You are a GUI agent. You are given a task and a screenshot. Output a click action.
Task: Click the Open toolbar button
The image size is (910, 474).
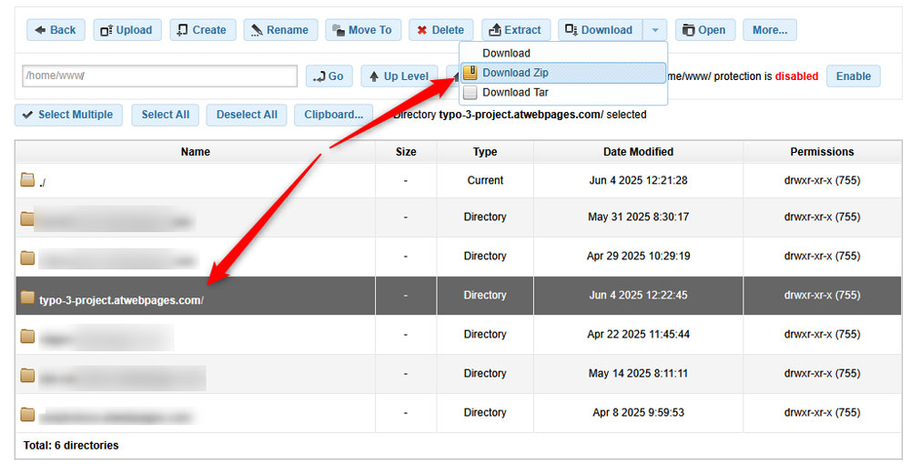(x=705, y=30)
